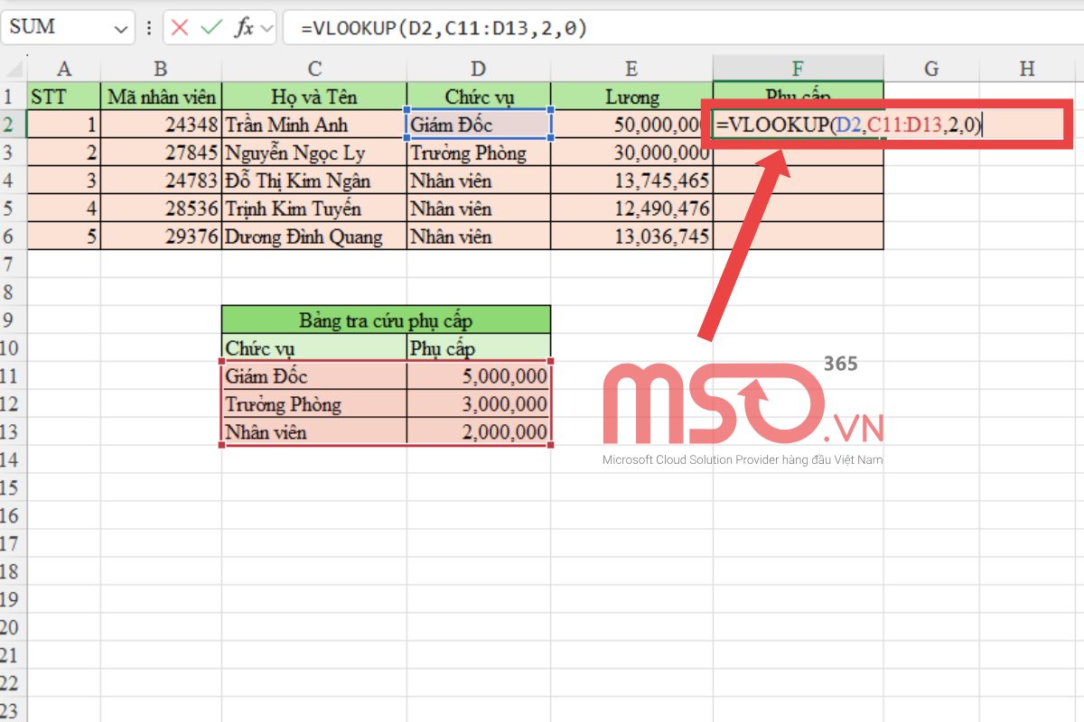The height and width of the screenshot is (722, 1084).
Task: Select the salary cell 13,745,465
Action: pos(631,180)
